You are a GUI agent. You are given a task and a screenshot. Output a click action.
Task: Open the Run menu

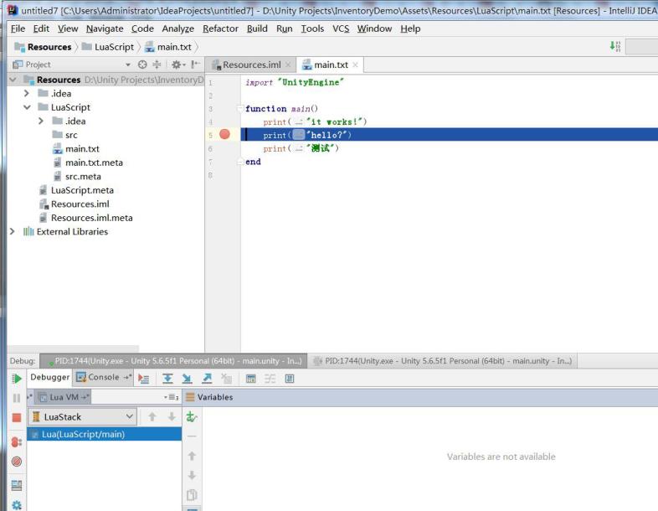tap(284, 28)
